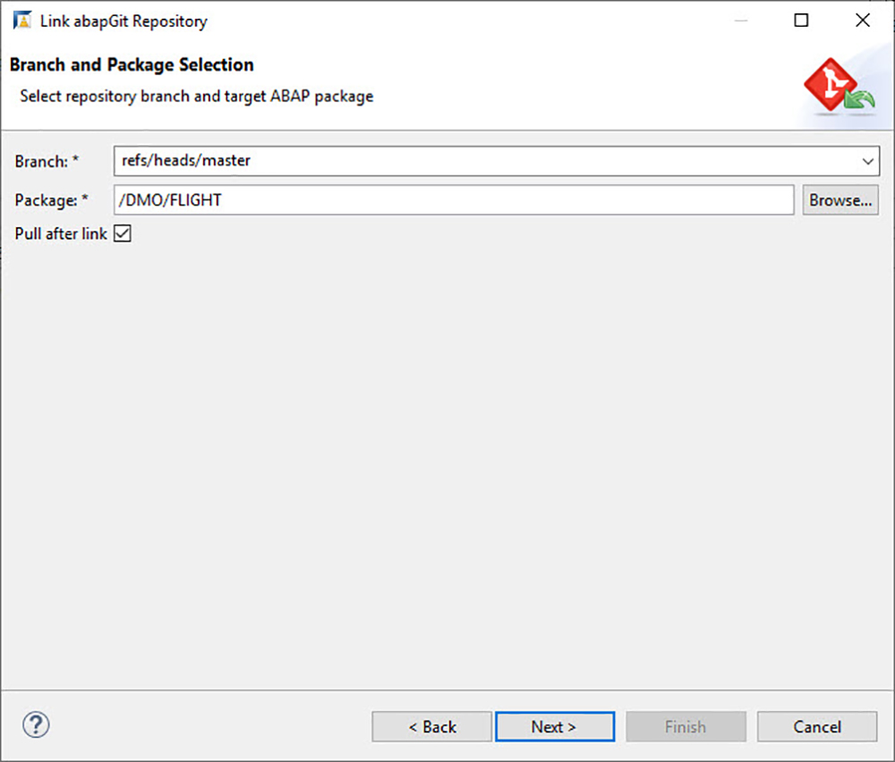Maximize the wizard dialog window
Screen dimensions: 895x762
tap(801, 20)
